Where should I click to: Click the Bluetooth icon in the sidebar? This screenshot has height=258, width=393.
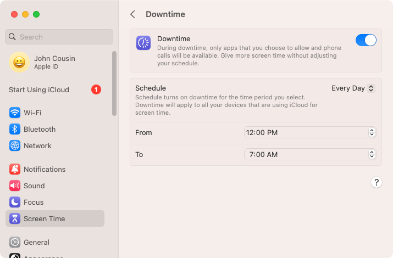pos(15,129)
